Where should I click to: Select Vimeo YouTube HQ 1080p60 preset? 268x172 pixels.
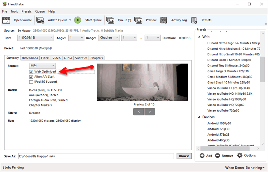coord(226,99)
